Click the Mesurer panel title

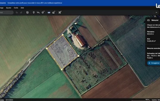[155, 20]
